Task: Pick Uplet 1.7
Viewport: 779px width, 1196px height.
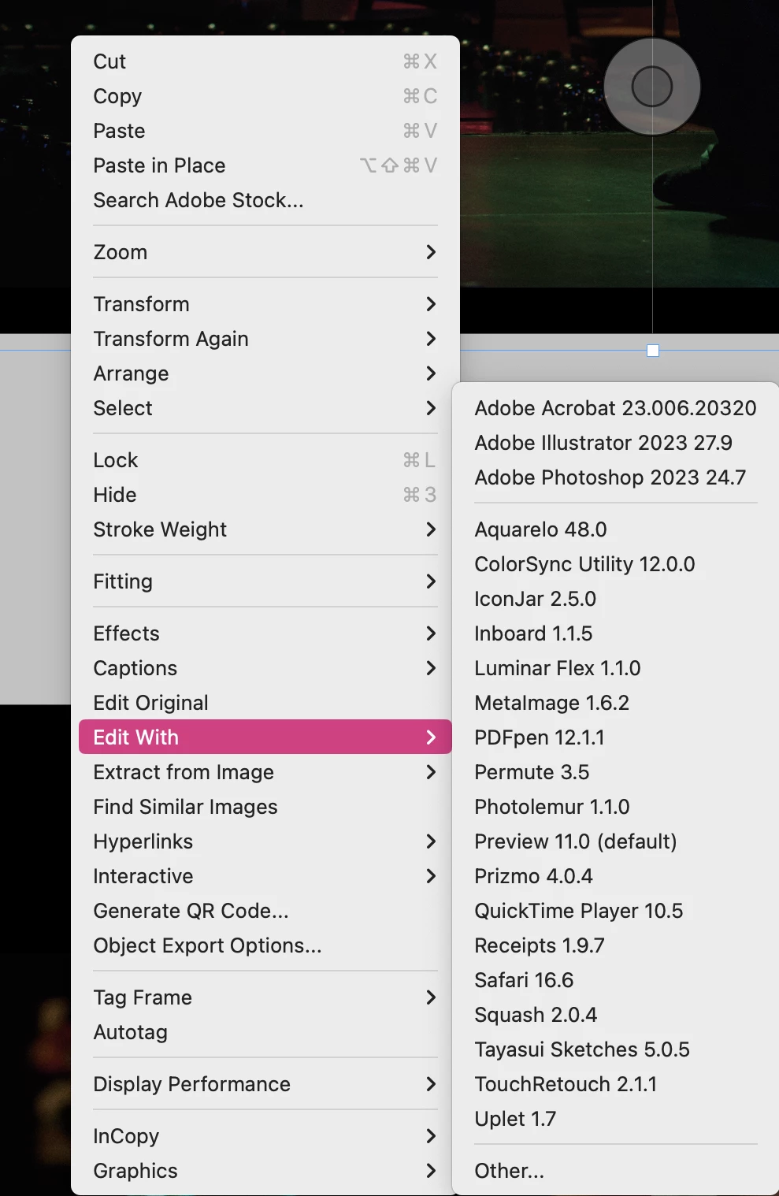Action: (616, 1119)
